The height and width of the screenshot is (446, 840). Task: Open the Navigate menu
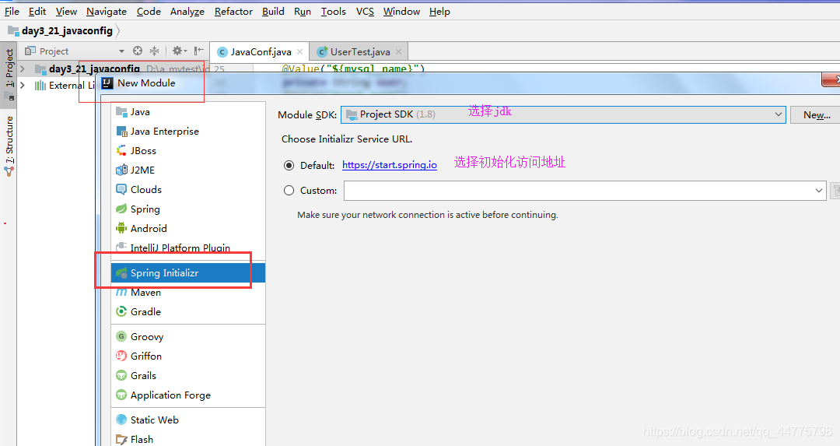point(106,11)
